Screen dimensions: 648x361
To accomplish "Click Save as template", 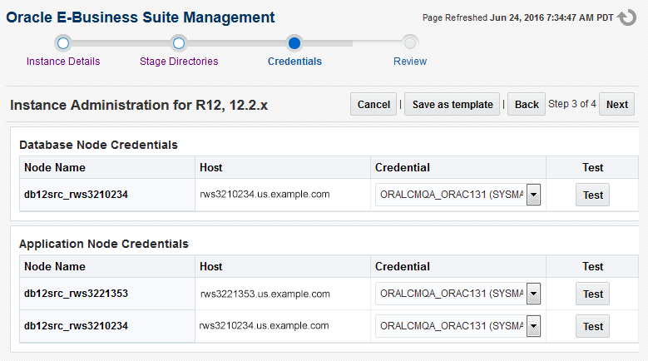I will click(453, 104).
